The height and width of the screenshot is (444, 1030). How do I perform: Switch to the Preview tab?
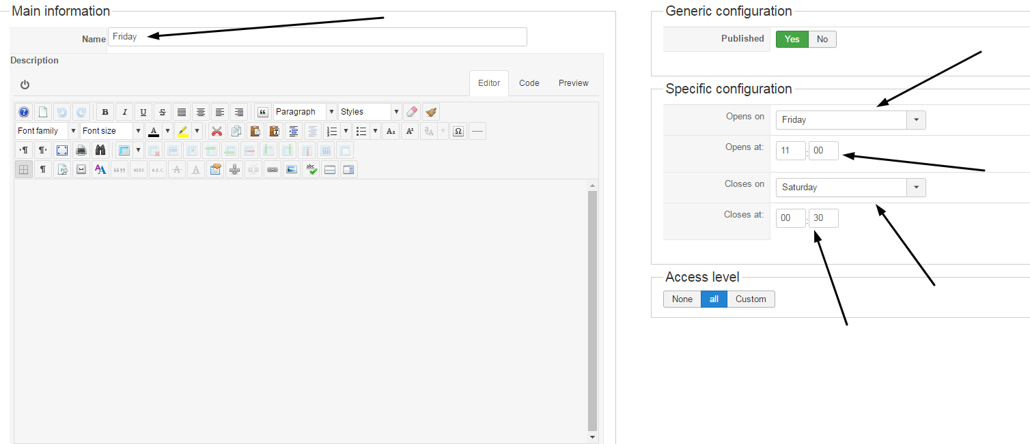[573, 83]
